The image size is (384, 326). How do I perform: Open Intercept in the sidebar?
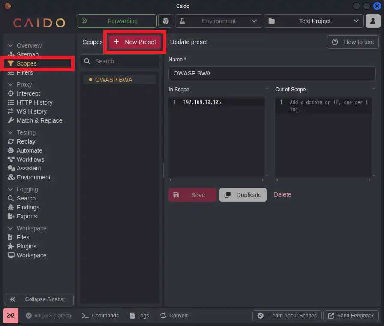[x=28, y=93]
